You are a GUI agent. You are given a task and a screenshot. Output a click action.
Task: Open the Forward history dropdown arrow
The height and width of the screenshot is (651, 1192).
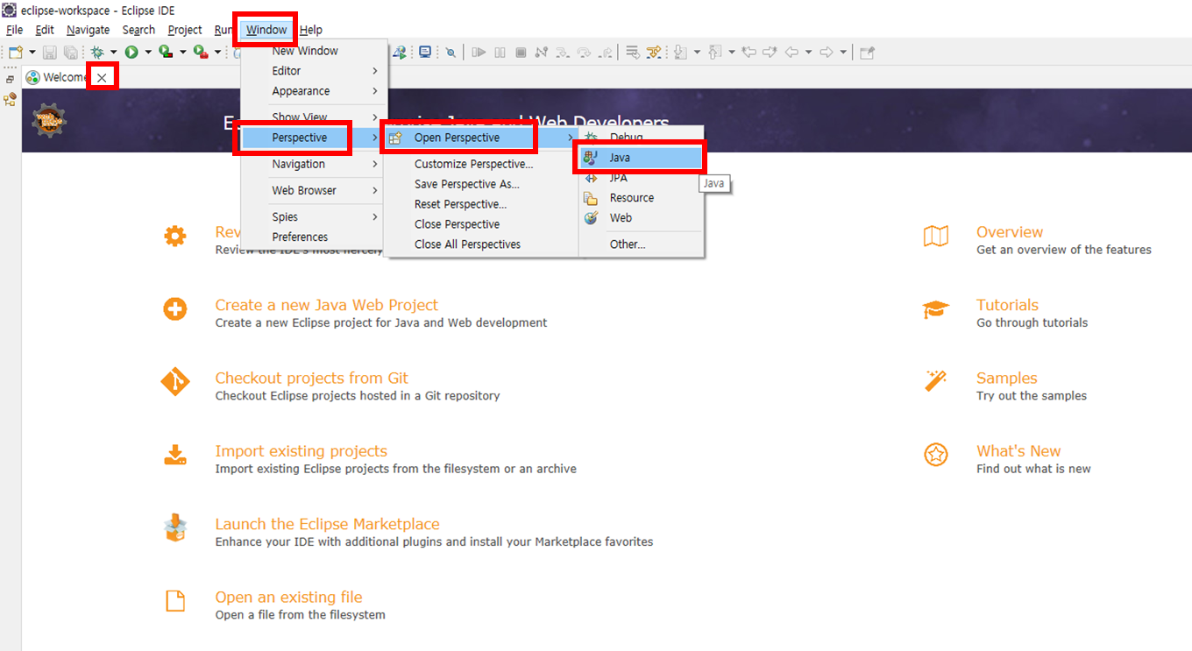tap(843, 53)
